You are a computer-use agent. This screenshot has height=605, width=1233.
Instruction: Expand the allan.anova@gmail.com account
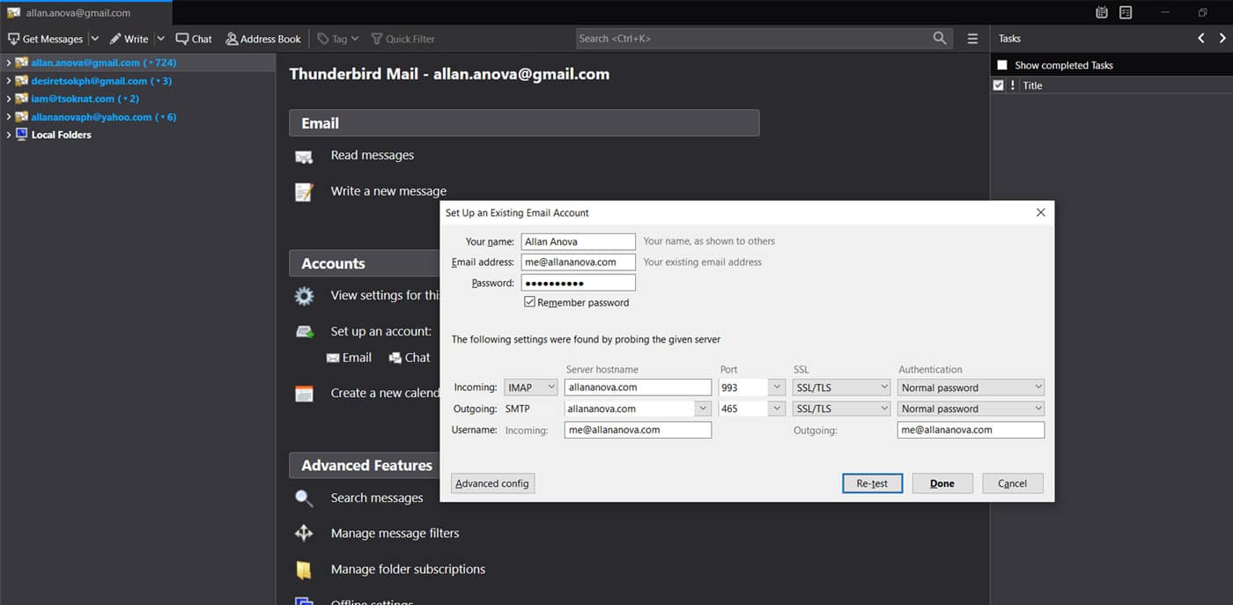(x=8, y=63)
